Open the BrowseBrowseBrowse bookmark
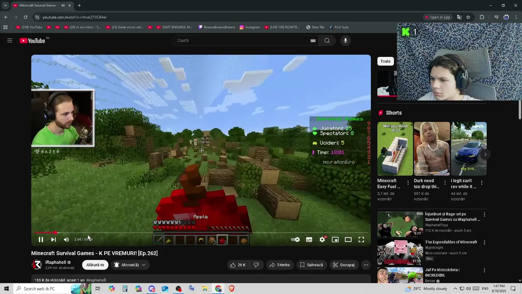Screen dimensions: 522x294 (217, 27)
